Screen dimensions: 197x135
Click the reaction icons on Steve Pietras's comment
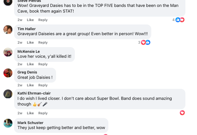tap(180, 20)
